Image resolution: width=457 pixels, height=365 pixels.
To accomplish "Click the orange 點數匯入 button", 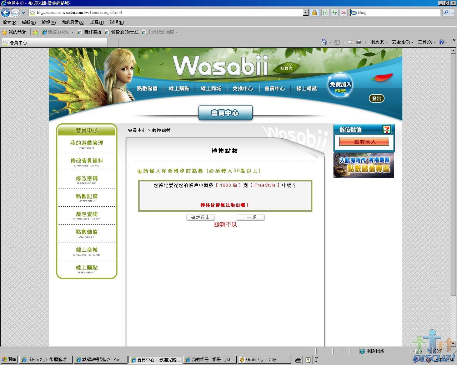I will (x=364, y=142).
